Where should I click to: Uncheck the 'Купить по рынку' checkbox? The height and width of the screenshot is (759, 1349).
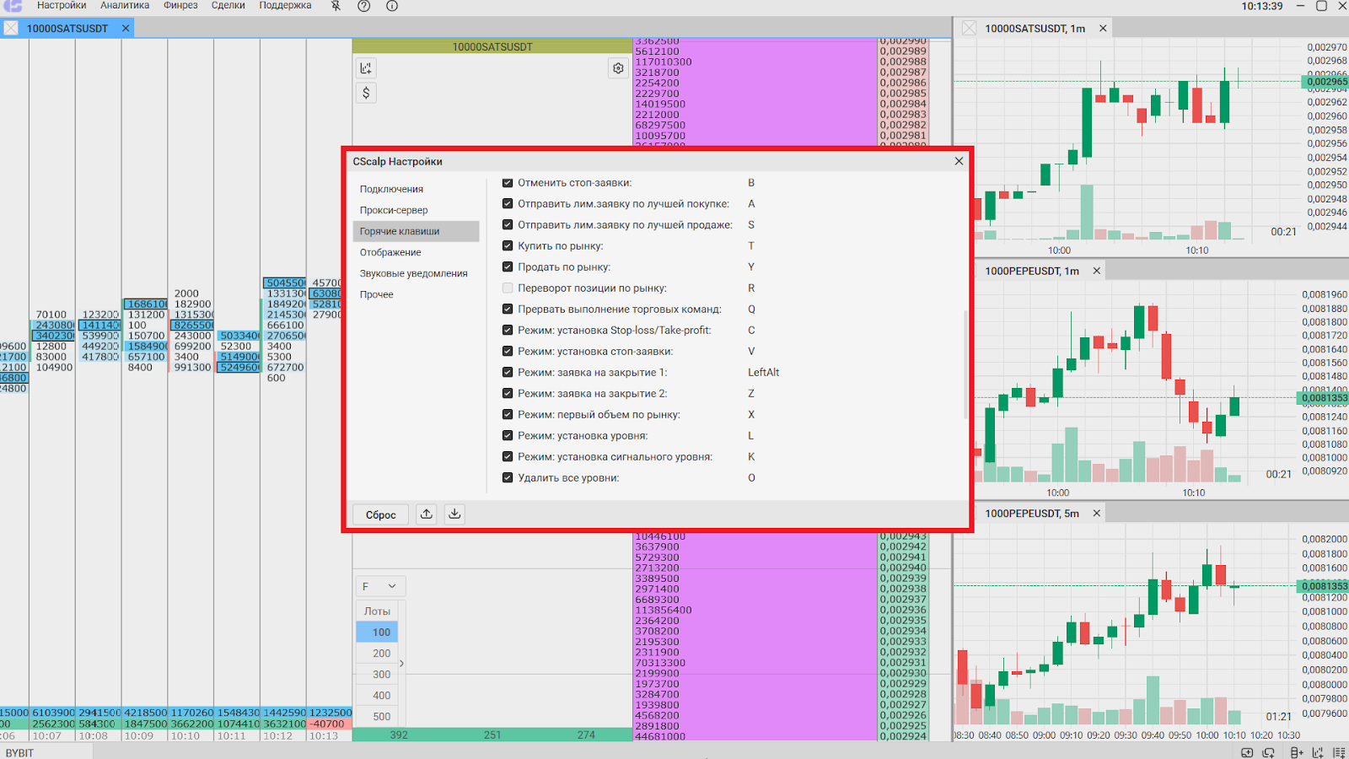[x=508, y=246]
